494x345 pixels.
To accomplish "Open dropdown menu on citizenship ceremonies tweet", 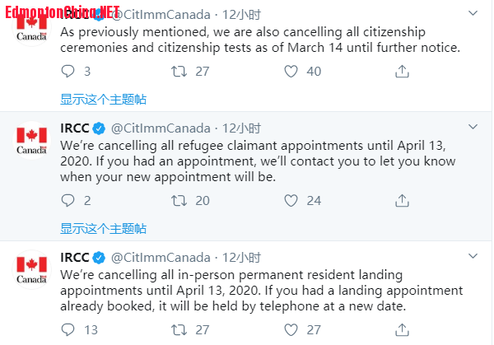I will pos(473,13).
